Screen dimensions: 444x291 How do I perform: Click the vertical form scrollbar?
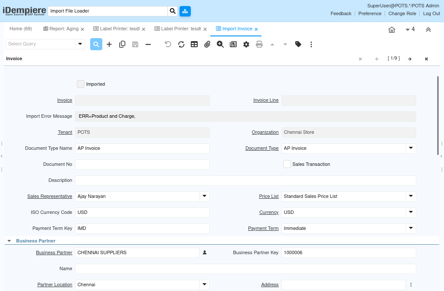pyautogui.click(x=438, y=115)
